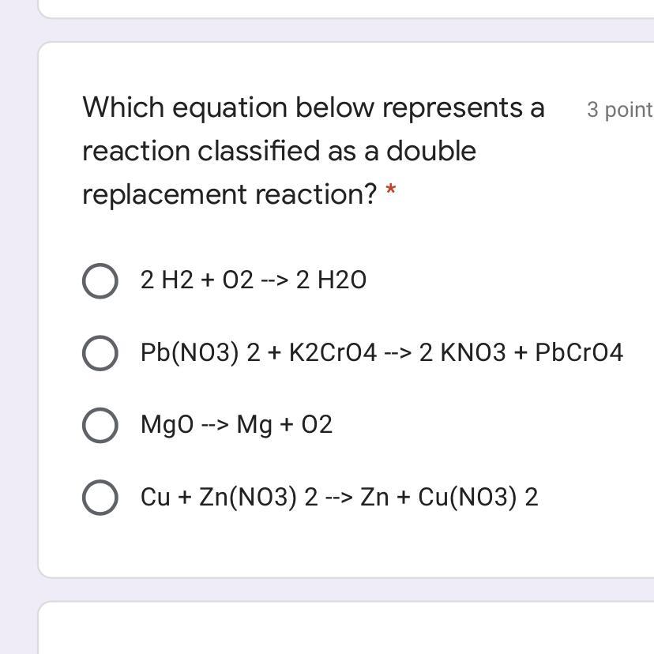Click the answer text '2 H2 + O2 --> 2 H2O'

(x=253, y=280)
